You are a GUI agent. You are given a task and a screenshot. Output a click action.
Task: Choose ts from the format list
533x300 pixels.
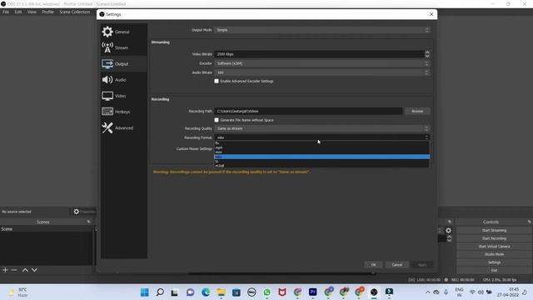pos(321,161)
